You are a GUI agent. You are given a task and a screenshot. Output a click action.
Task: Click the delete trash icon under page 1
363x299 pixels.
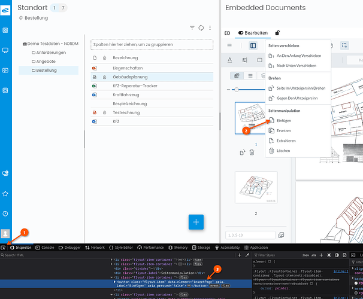252,152
